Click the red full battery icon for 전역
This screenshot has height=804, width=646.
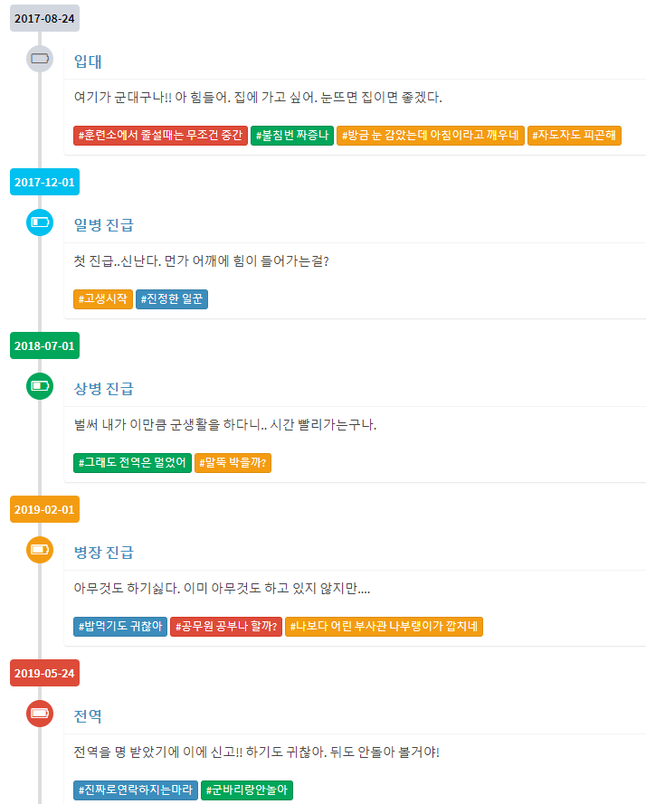coord(40,714)
